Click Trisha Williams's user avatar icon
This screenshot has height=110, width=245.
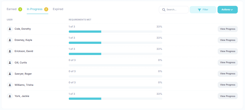click(x=10, y=85)
